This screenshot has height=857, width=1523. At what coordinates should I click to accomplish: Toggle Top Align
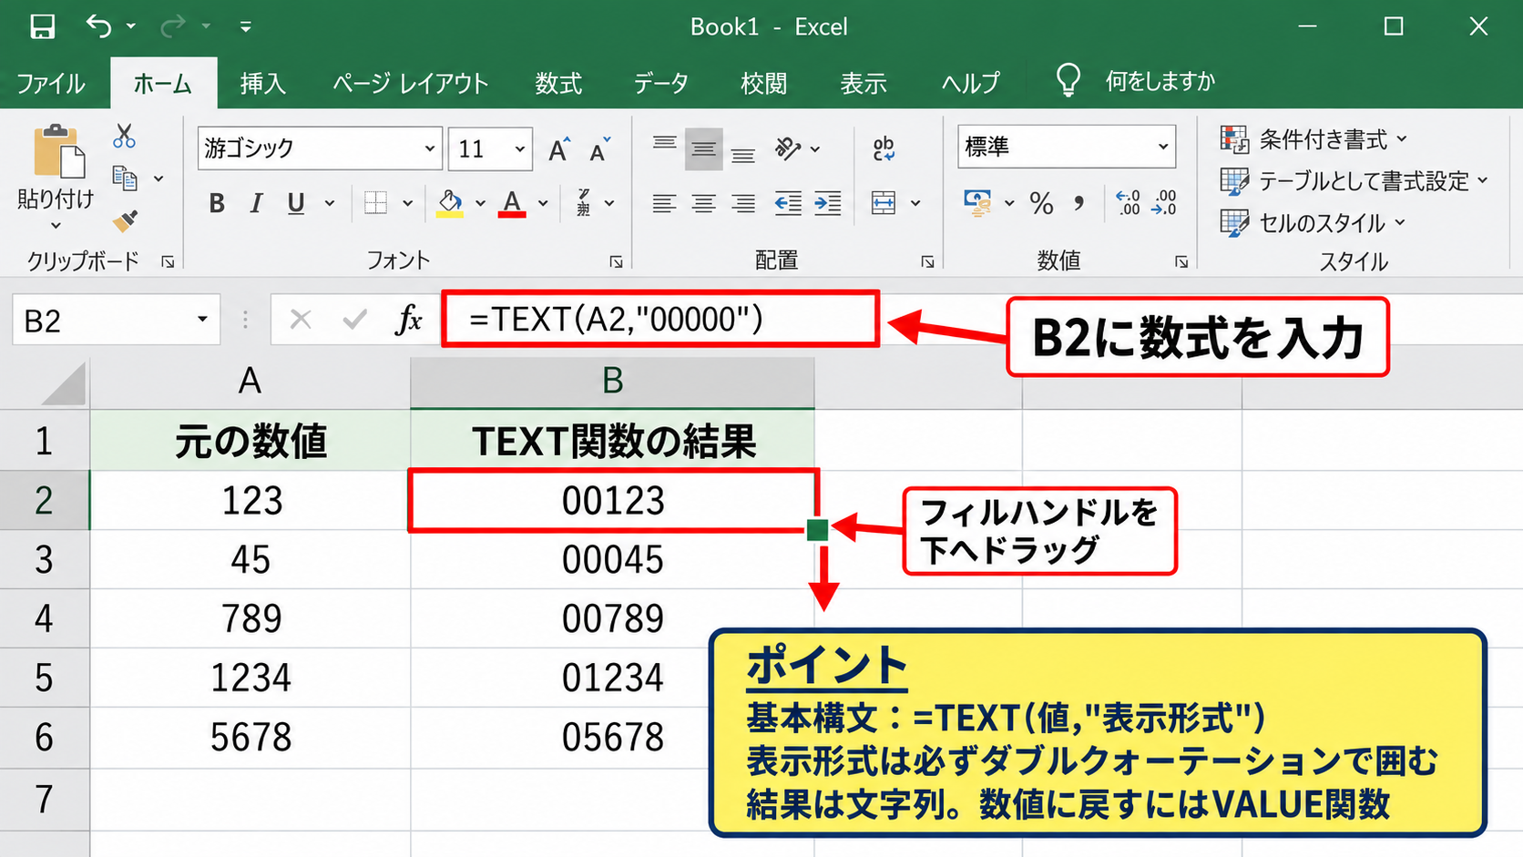(x=665, y=144)
